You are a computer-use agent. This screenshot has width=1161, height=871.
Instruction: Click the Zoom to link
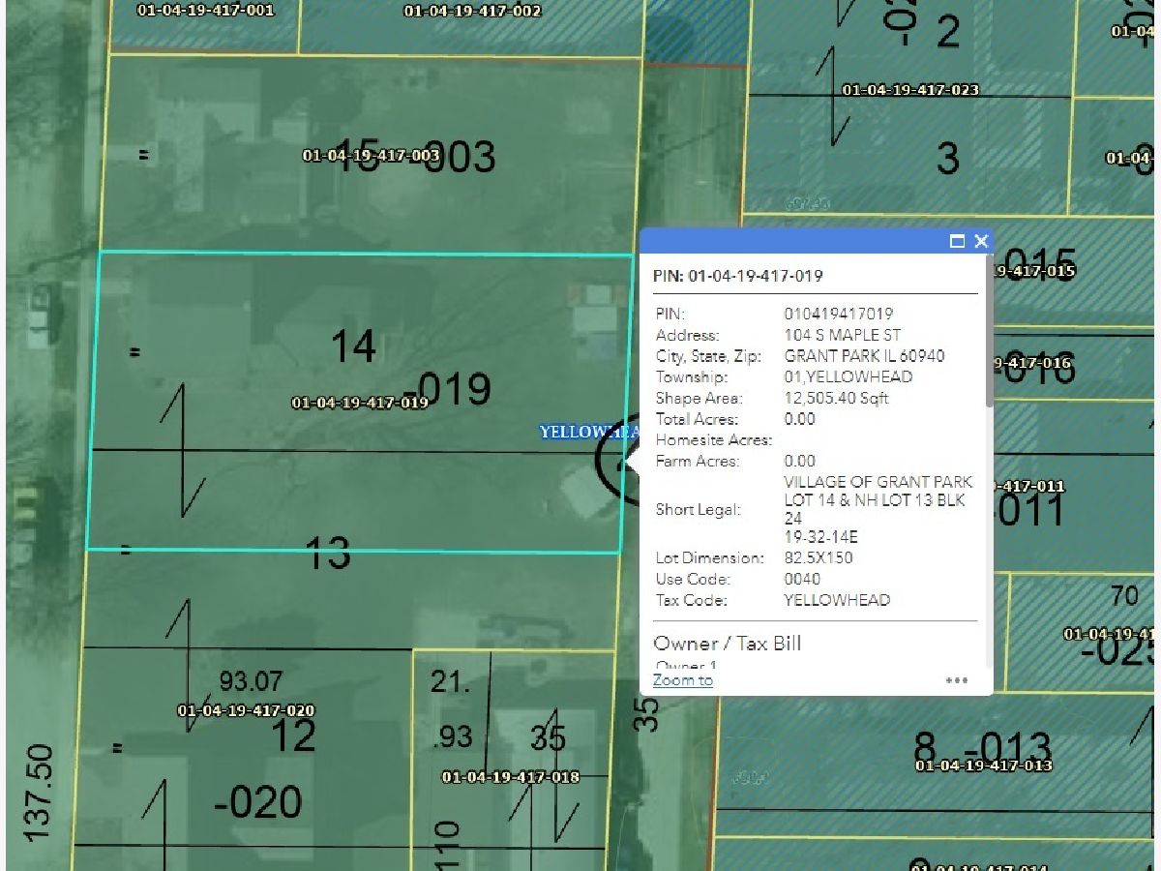point(683,680)
